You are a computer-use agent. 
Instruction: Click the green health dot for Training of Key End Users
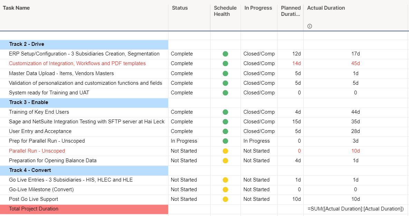pyautogui.click(x=225, y=112)
